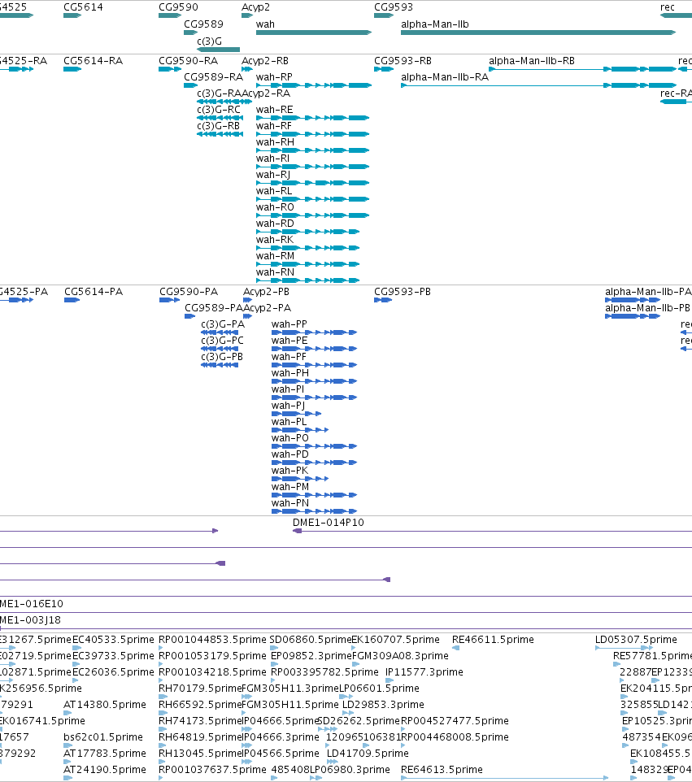Select protein label CG9589-PA
692x782 pixels.
pos(214,308)
